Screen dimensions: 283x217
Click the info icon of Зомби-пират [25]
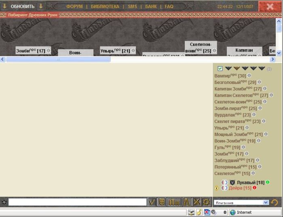click(x=260, y=108)
